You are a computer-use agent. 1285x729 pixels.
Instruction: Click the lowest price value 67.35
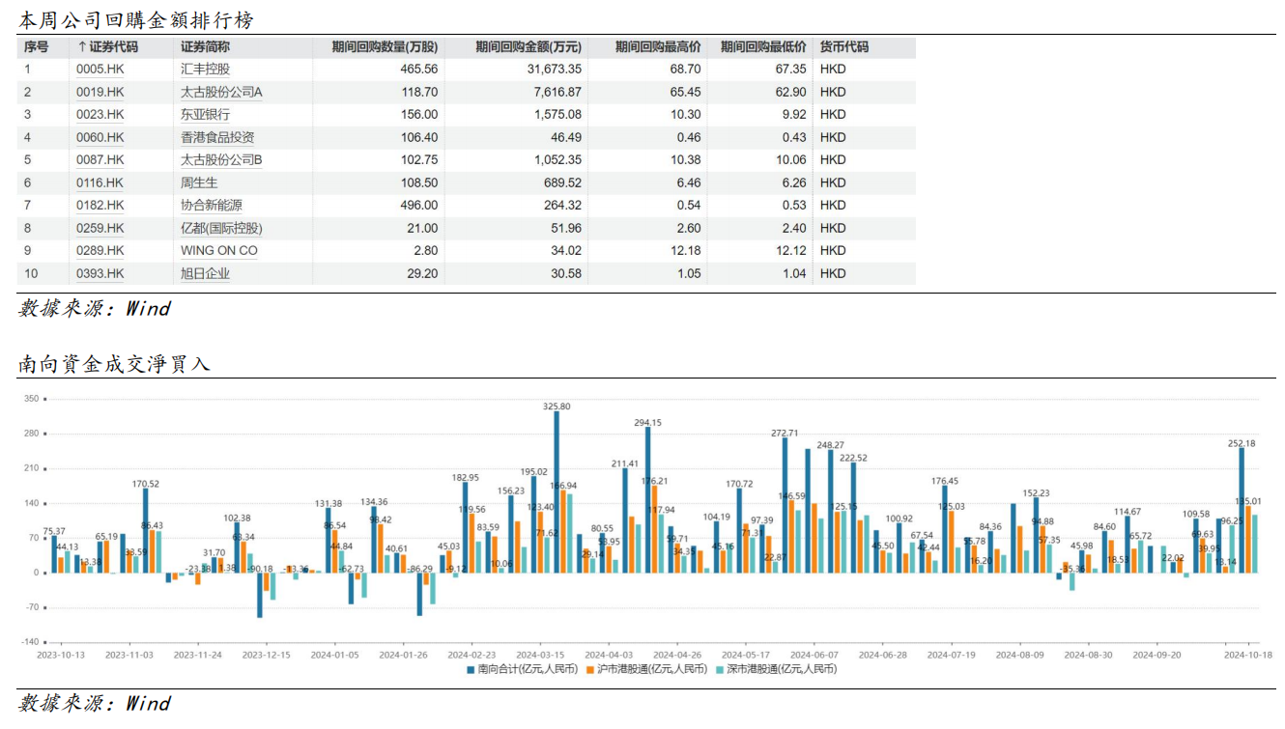click(x=790, y=70)
